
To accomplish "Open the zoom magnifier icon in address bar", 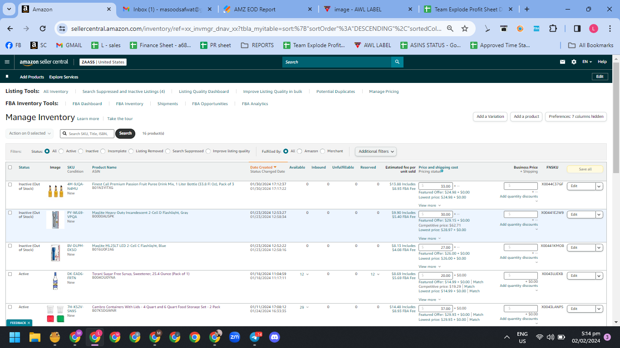I will click(450, 29).
